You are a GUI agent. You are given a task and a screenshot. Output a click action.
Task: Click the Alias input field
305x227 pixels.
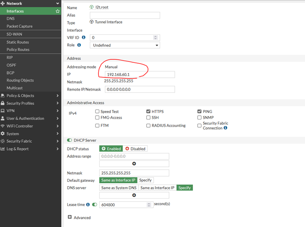125,15
